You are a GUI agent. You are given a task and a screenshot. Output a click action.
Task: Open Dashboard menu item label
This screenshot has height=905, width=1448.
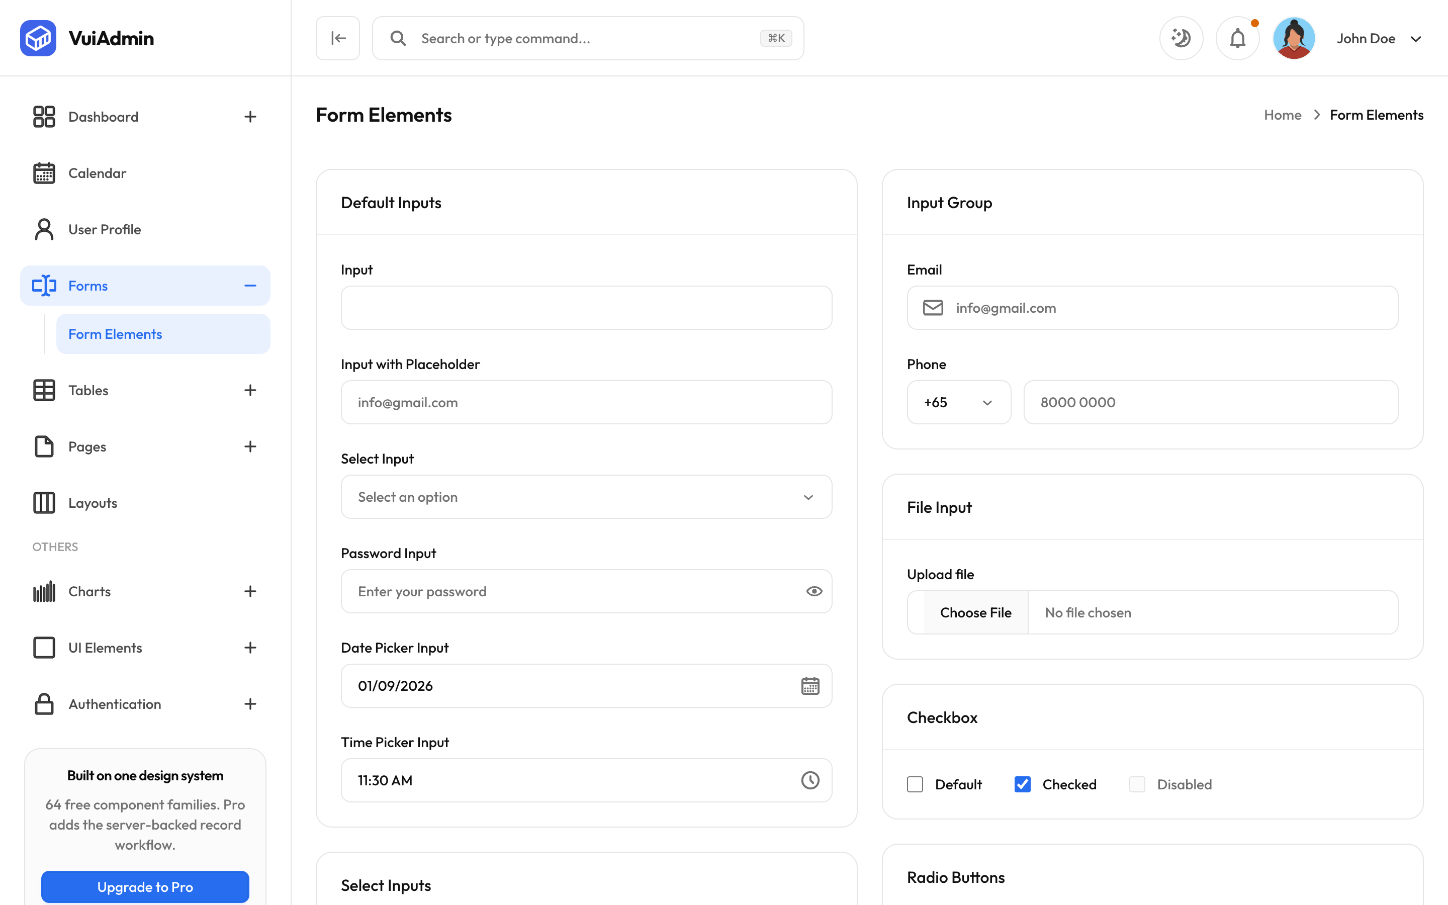click(x=104, y=117)
